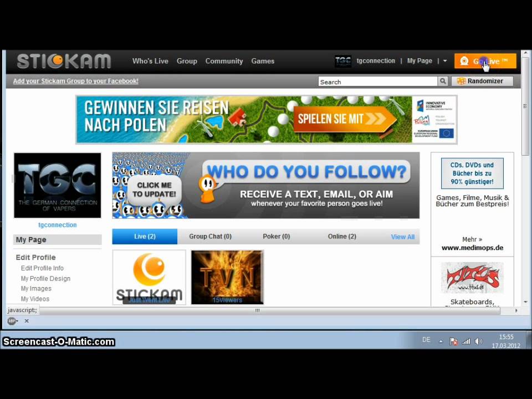Click the Who Do You Follow banner

[x=266, y=185]
